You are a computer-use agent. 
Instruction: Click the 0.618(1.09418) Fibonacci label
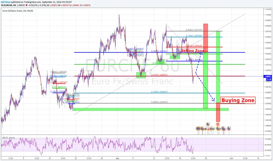click(195, 46)
